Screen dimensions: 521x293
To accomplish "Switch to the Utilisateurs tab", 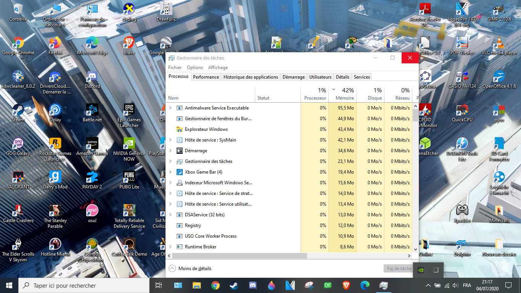I will point(320,77).
